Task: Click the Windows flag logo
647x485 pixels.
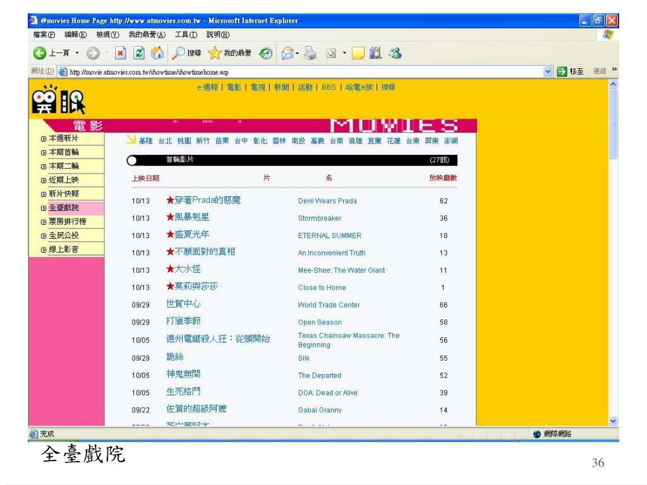Action: click(x=608, y=35)
